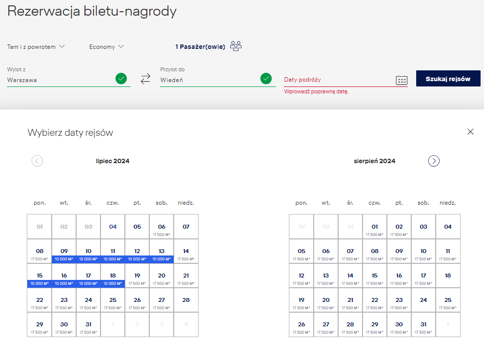Click the green checkmark next to Wiedeń

[x=266, y=79]
